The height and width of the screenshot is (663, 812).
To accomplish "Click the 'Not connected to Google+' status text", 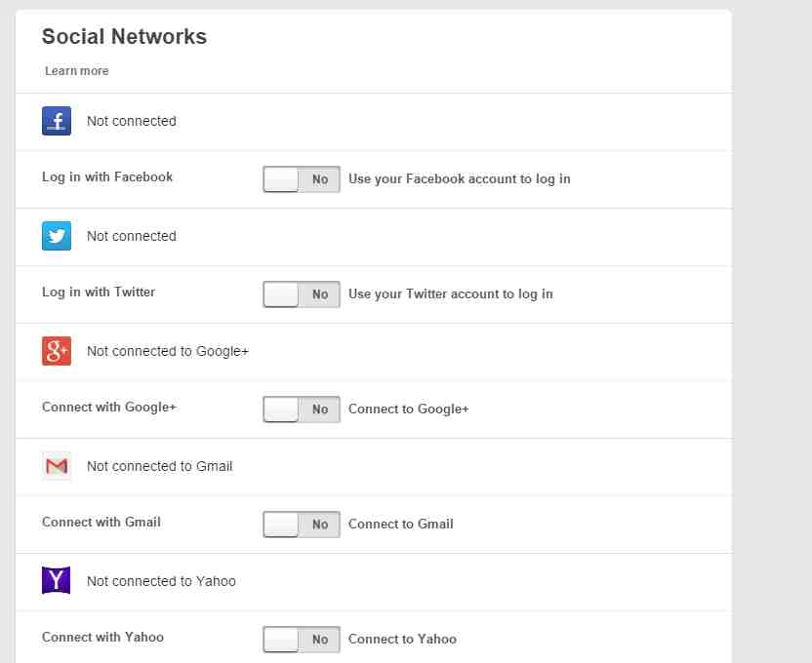I will (168, 351).
